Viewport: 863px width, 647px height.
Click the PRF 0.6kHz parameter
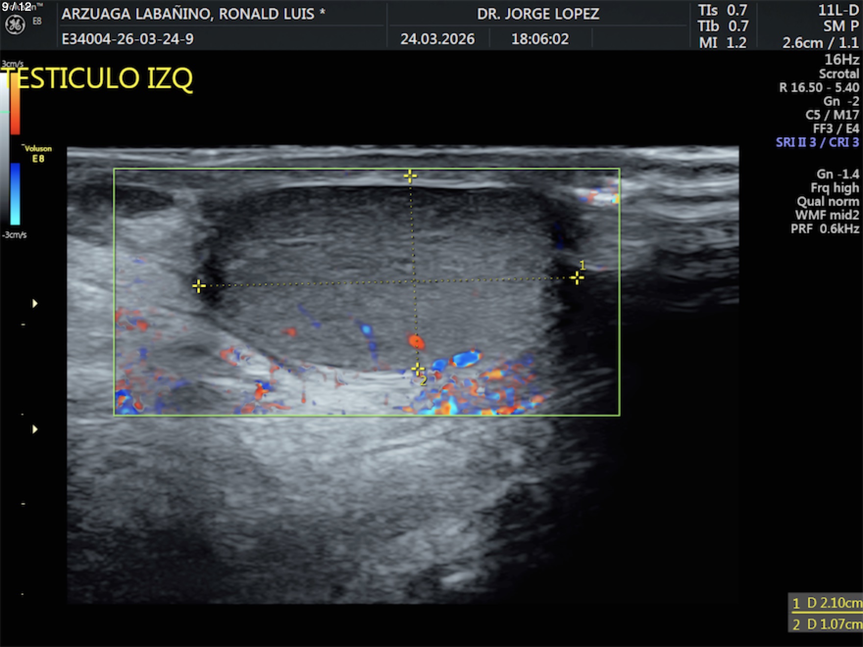tap(824, 228)
